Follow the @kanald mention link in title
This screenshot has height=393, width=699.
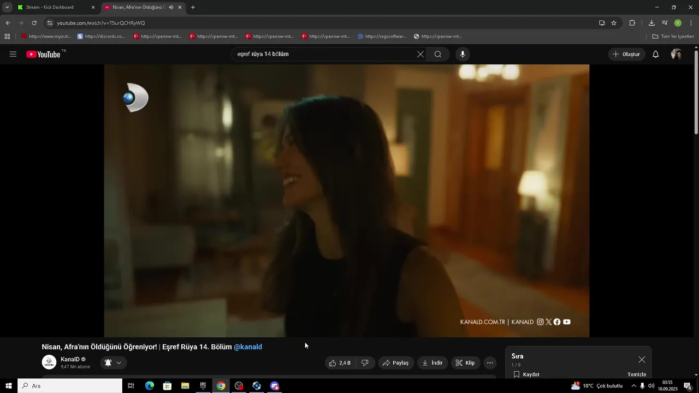[x=248, y=347]
